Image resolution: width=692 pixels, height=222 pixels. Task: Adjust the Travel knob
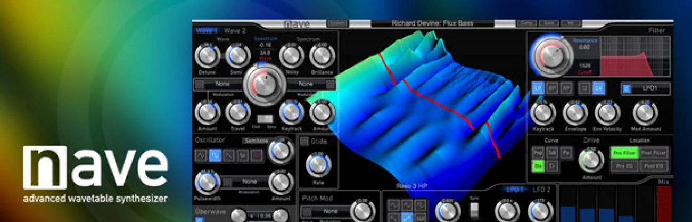(237, 112)
